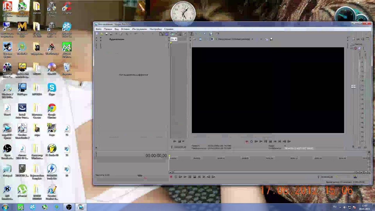Select the Google Chrome desktop icon
This screenshot has width=375, height=211.
[52, 111]
